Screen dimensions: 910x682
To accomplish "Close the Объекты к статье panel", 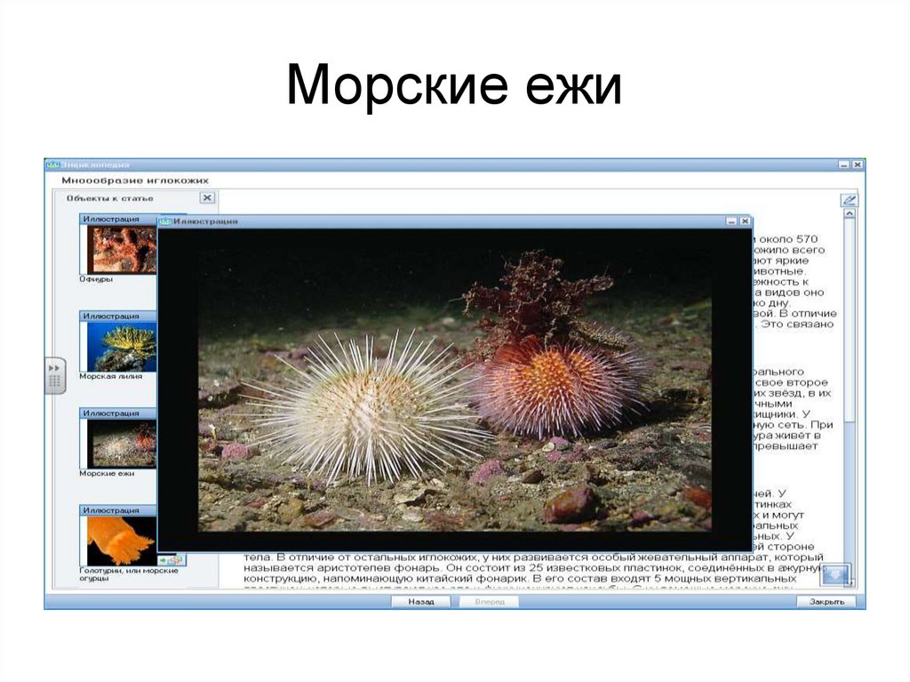I will pos(205,197).
